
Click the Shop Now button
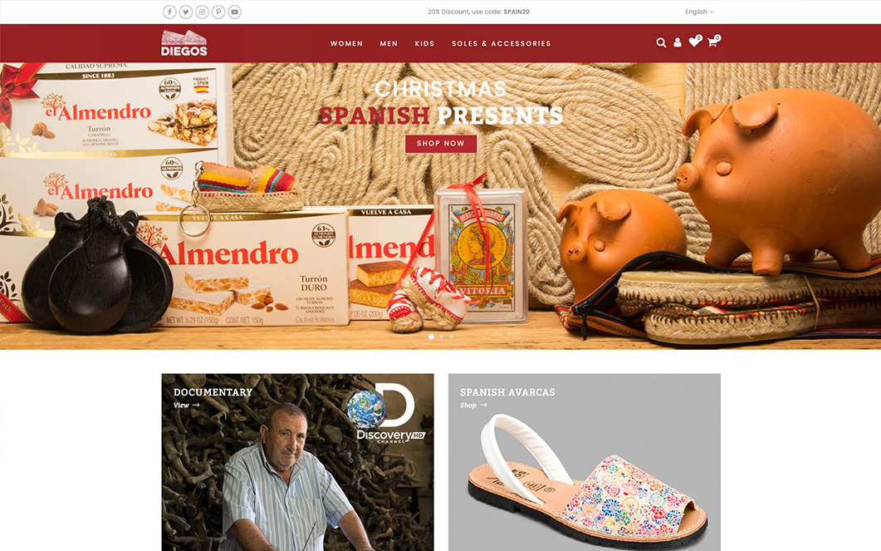click(x=441, y=144)
